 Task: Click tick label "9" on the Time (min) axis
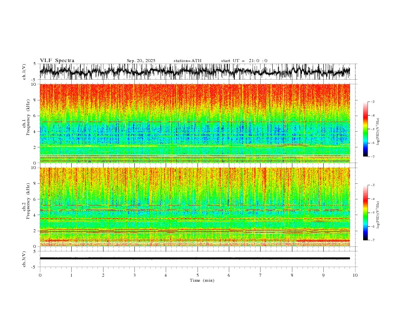tap(323, 275)
